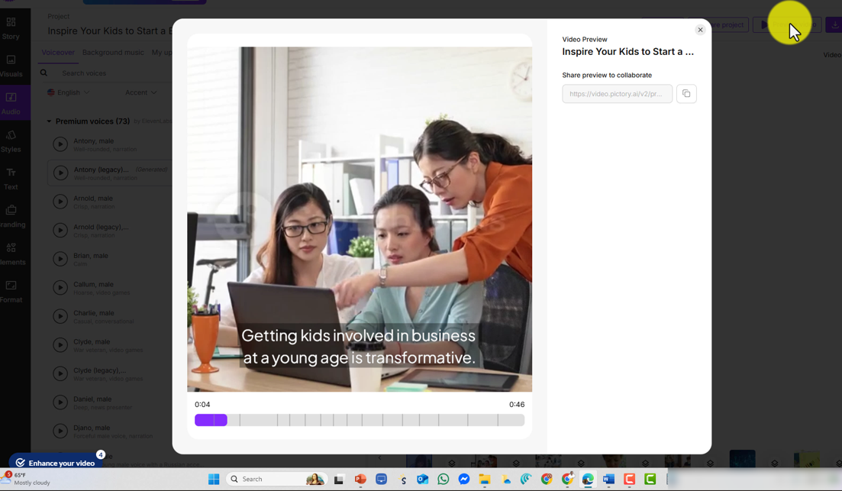The width and height of the screenshot is (842, 491).
Task: Play the Antony, male voice sample
Action: (60, 144)
